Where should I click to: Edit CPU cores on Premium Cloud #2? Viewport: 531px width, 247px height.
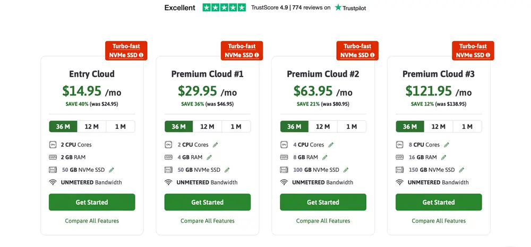[331, 145]
